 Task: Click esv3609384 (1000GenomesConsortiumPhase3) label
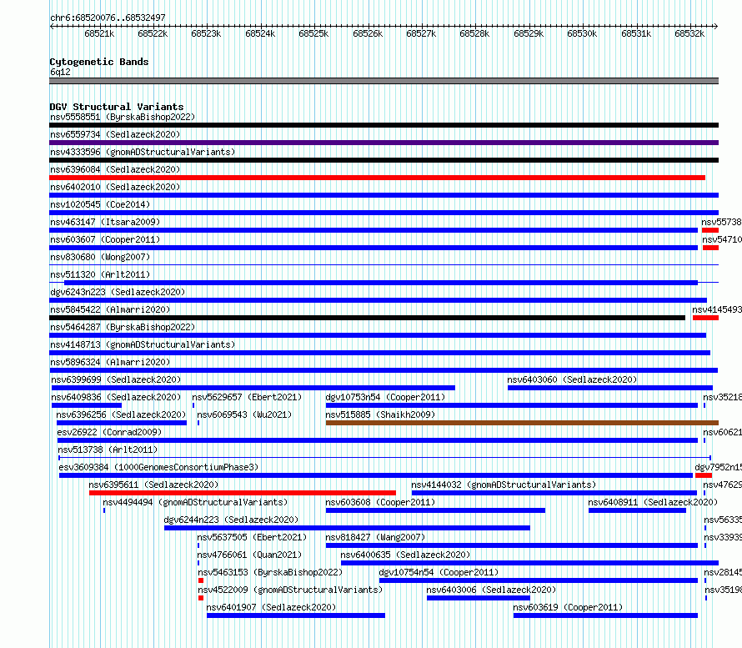158,467
